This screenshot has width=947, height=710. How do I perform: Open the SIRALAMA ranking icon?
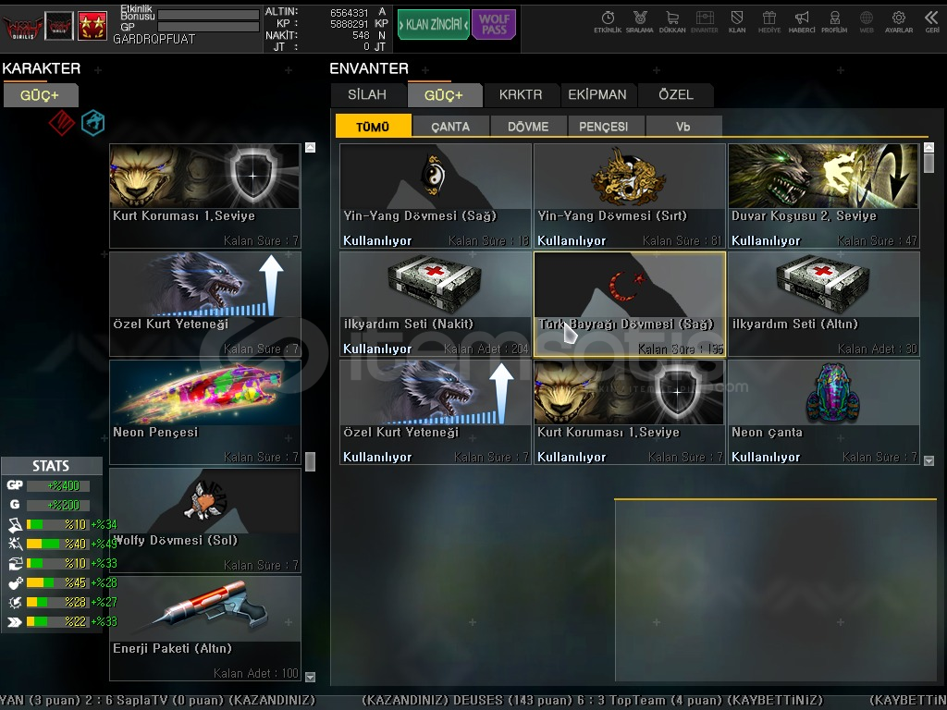[640, 22]
